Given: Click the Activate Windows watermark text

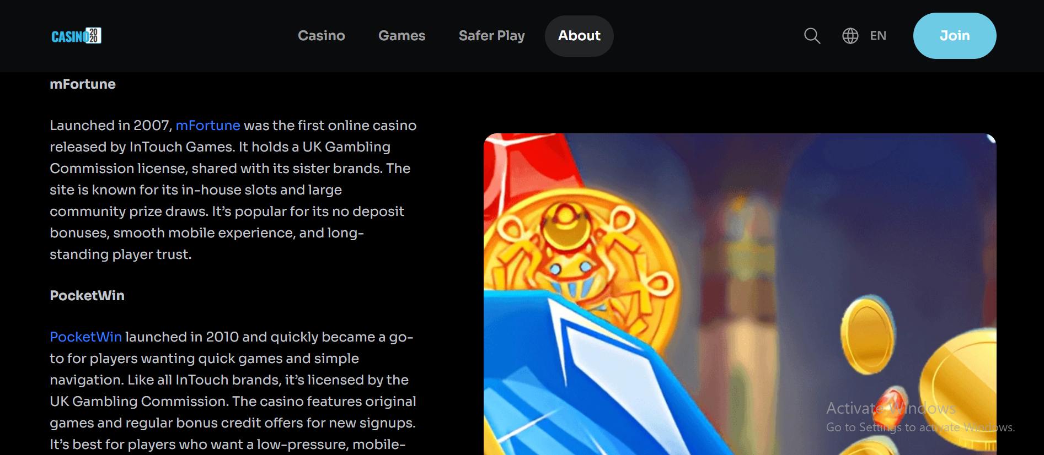Looking at the screenshot, I should tap(891, 408).
